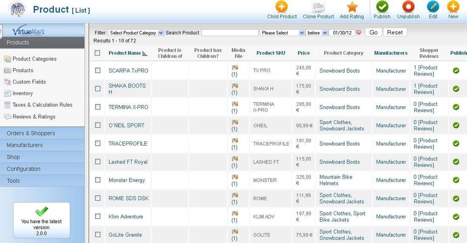This screenshot has width=467, height=243.
Task: Open media file icon for TERMINA X-PRO
Action: 235,104
